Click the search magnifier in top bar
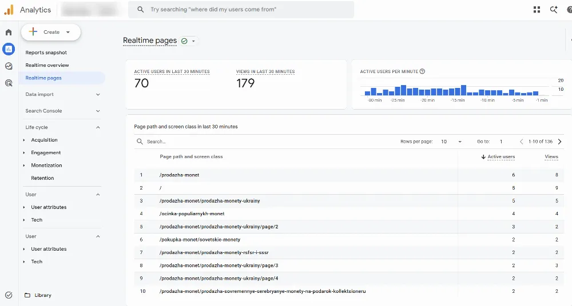This screenshot has width=572, height=306. tap(141, 10)
